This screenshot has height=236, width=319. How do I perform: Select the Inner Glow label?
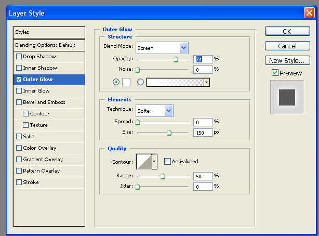coord(36,90)
